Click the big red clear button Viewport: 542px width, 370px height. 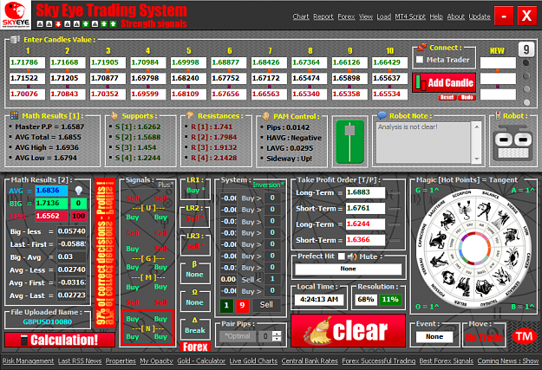pos(348,331)
